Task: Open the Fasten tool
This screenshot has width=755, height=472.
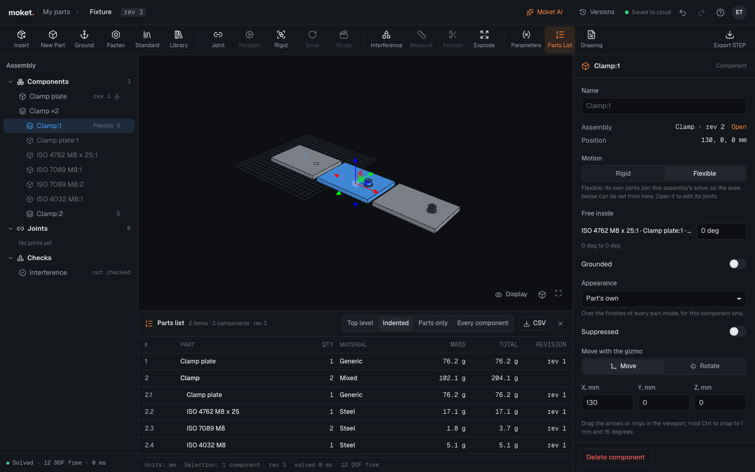Action: tap(116, 39)
